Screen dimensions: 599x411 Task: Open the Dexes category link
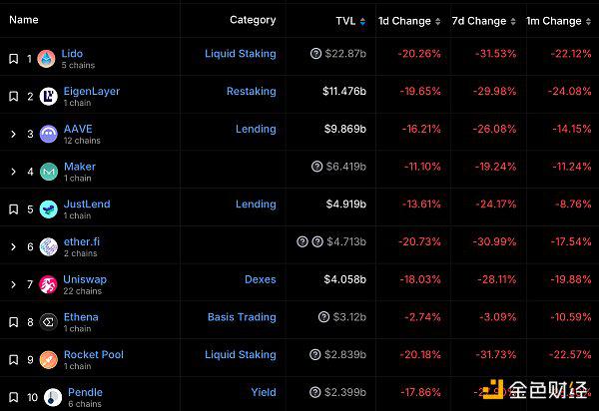pyautogui.click(x=261, y=279)
